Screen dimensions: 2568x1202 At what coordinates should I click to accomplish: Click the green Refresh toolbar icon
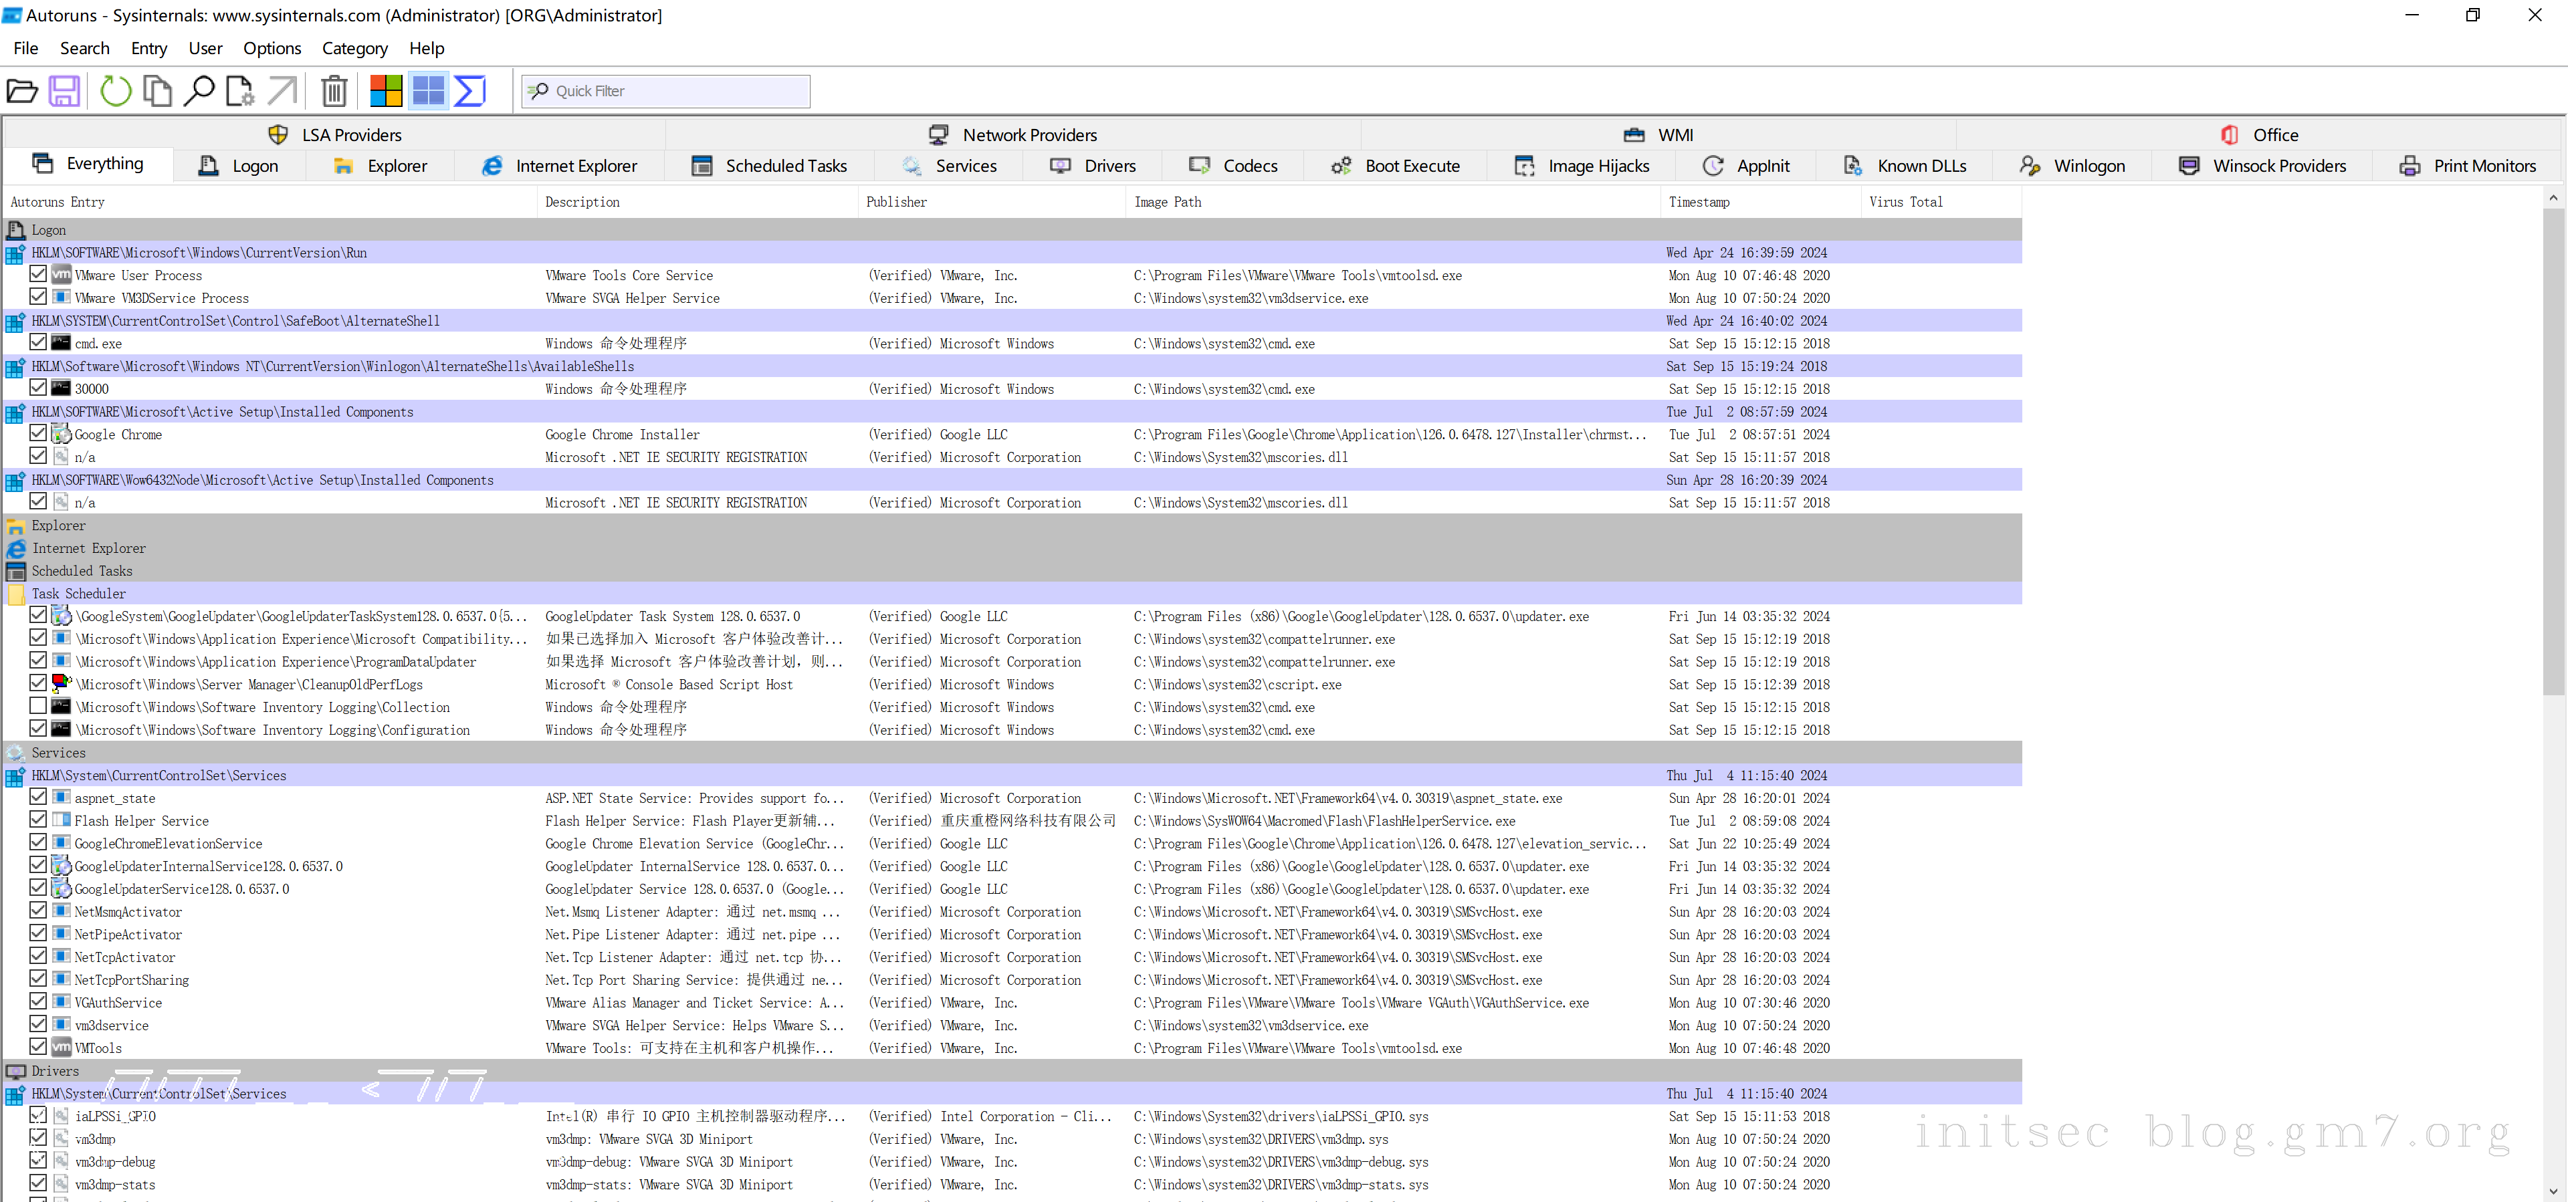116,91
